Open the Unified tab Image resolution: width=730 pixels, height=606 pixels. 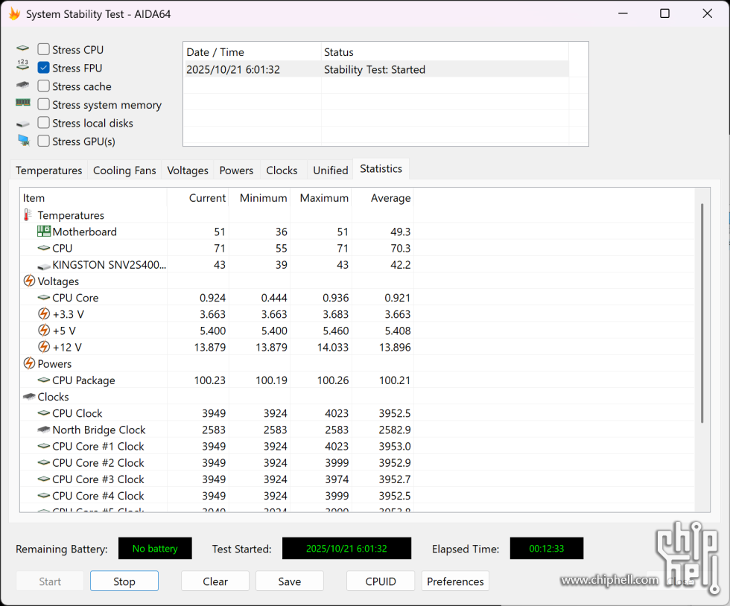pyautogui.click(x=330, y=170)
